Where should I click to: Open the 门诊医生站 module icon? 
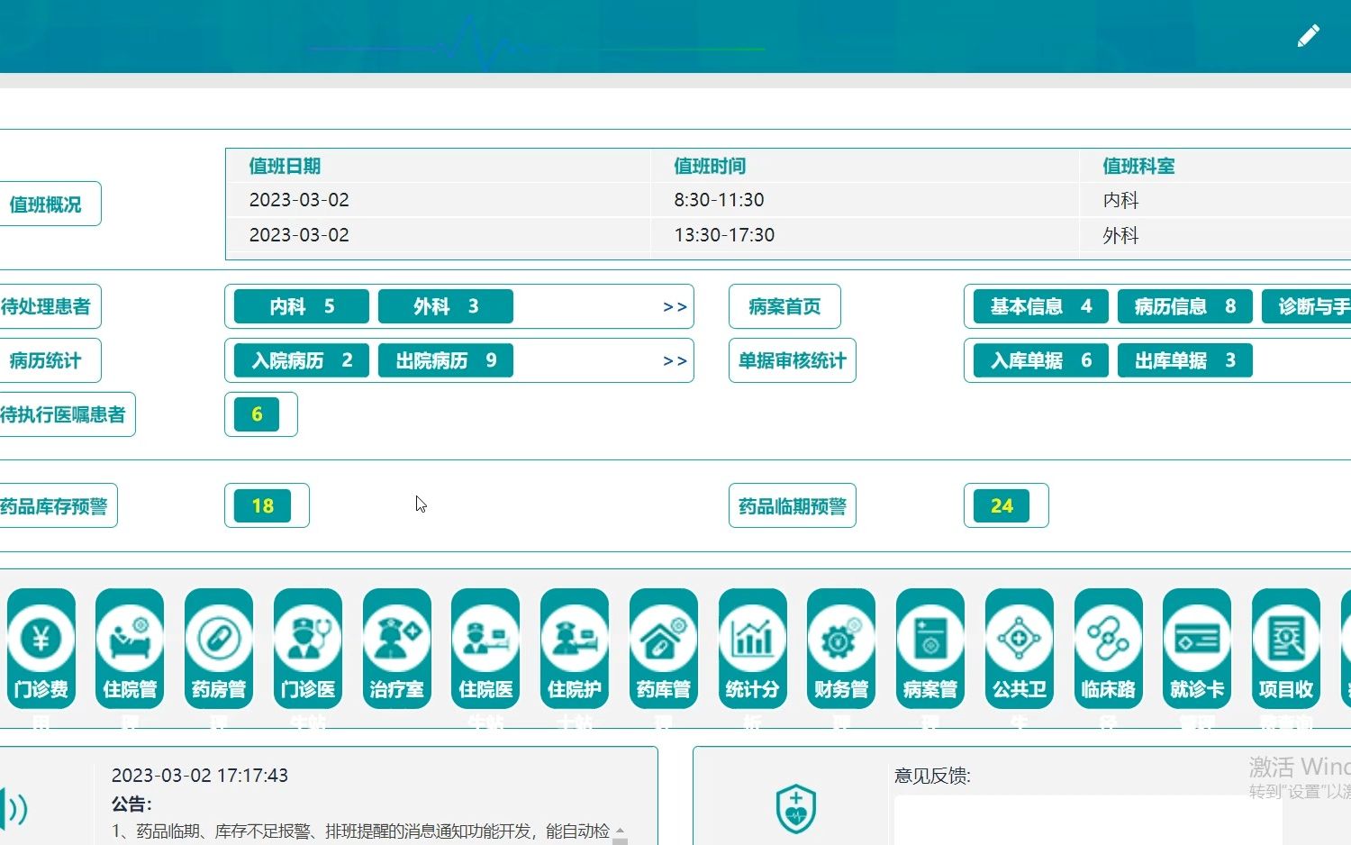click(x=307, y=647)
